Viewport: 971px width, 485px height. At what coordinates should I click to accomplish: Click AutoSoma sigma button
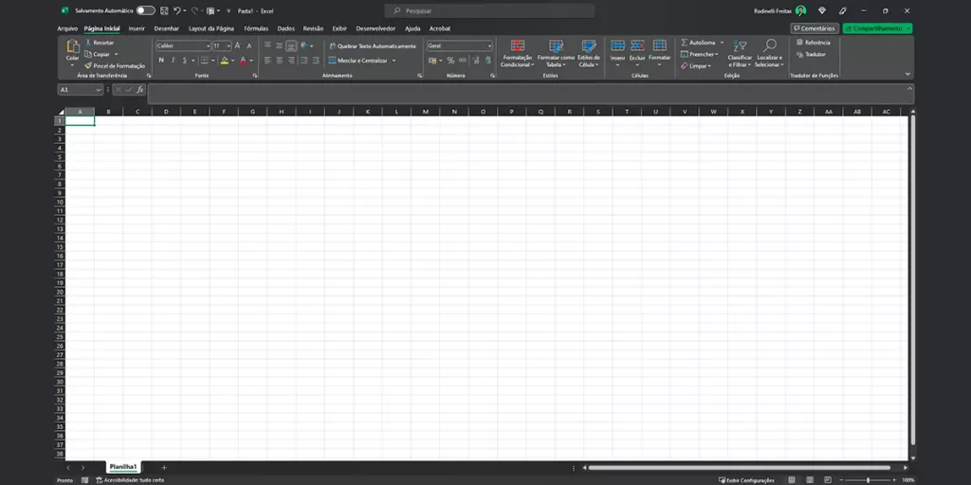[698, 43]
